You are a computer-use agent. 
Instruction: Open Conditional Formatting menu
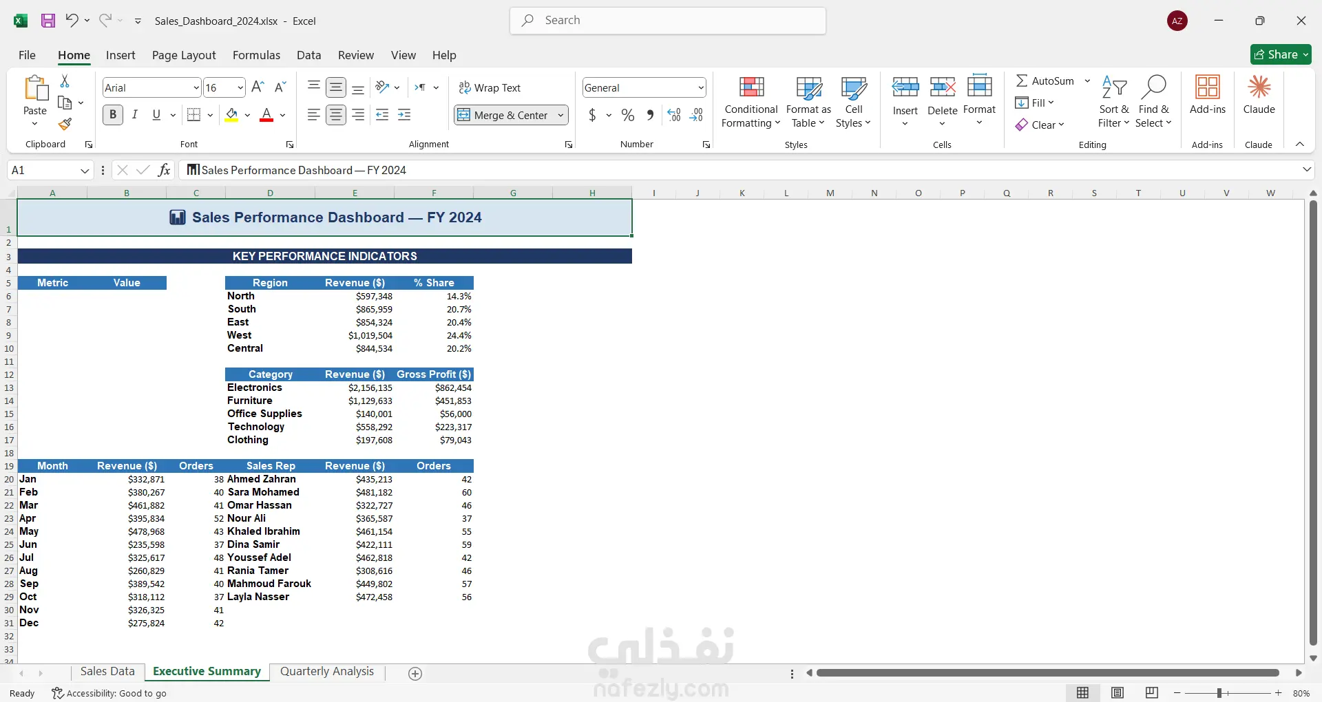pos(751,102)
